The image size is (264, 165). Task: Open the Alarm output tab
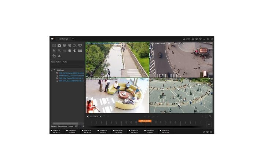point(62,126)
